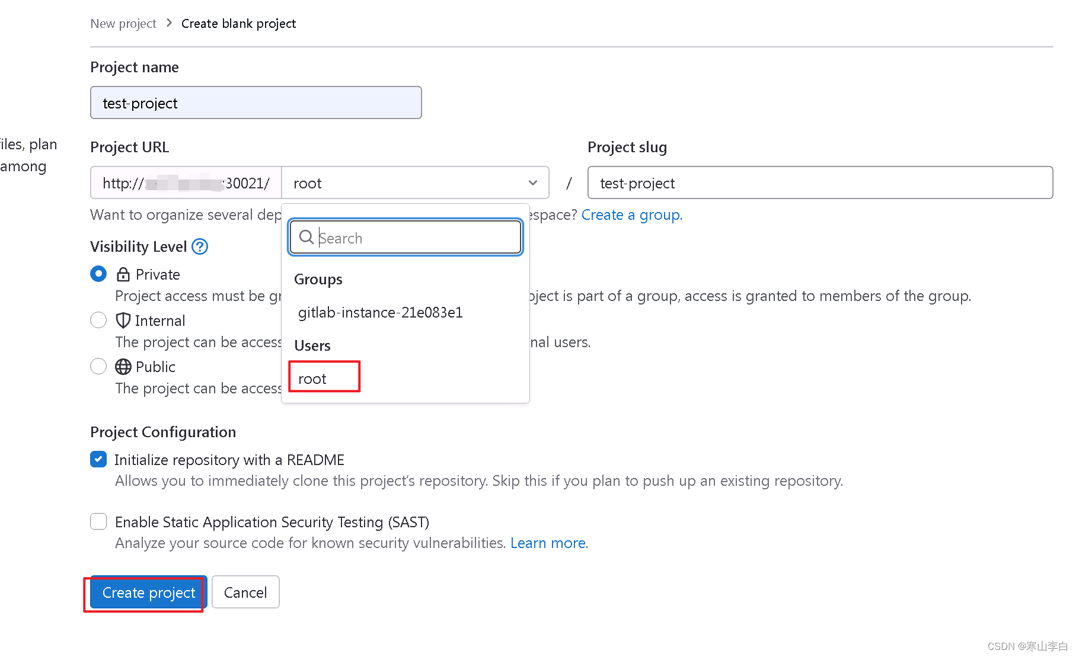The width and height of the screenshot is (1076, 657).
Task: Select the Public visibility radio button
Action: (98, 366)
